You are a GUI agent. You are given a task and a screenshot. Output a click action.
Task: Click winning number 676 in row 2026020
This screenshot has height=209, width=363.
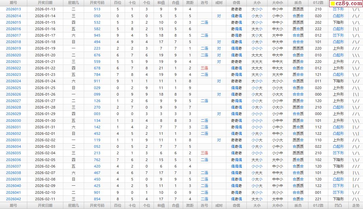(97, 55)
